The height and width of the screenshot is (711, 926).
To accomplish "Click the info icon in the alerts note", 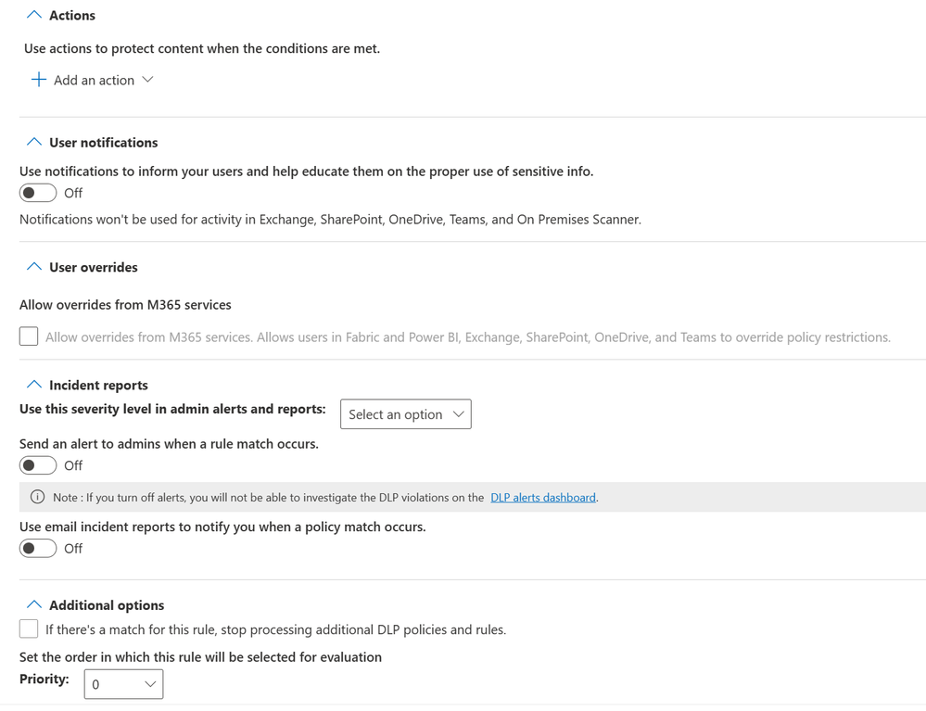I will [x=38, y=497].
